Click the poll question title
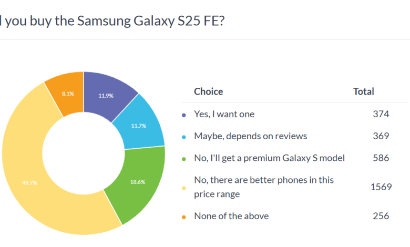The height and width of the screenshot is (247, 410). tap(116, 21)
